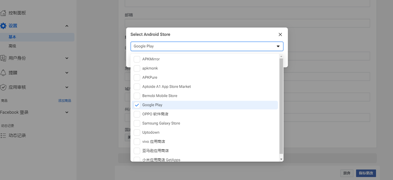Click the APKMirror label text
393x180 pixels.
click(151, 59)
